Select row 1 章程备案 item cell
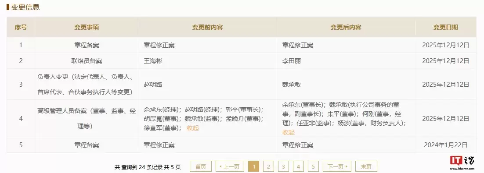 87,45
